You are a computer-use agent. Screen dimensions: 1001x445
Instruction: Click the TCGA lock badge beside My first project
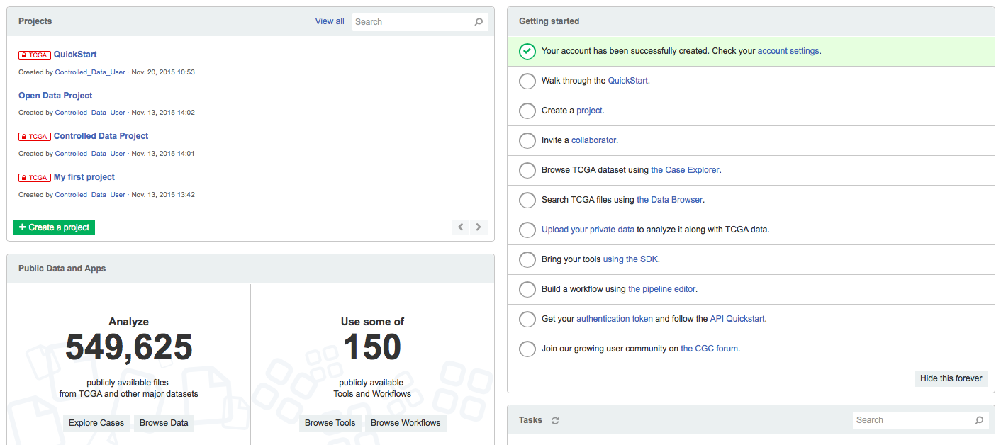pyautogui.click(x=35, y=177)
